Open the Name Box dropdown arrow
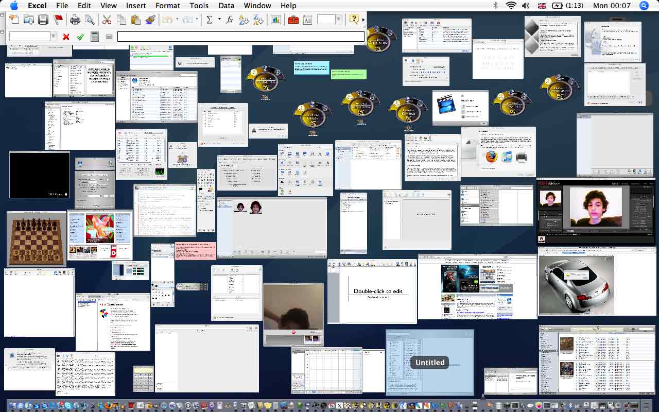659x412 pixels. 54,37
